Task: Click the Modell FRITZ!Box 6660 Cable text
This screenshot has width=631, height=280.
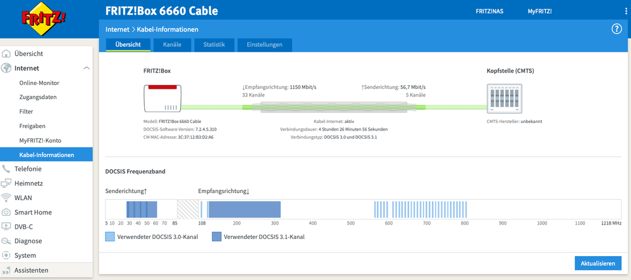Action: pyautogui.click(x=172, y=121)
